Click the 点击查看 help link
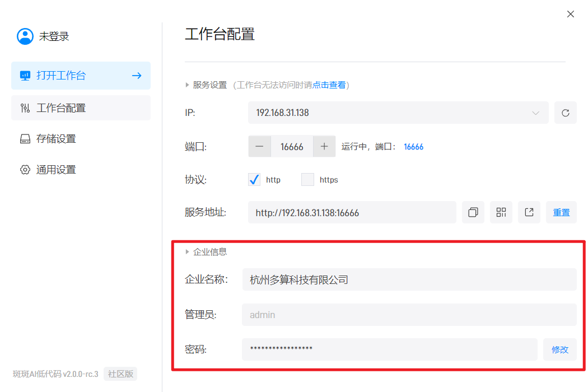The image size is (588, 392). tap(329, 85)
